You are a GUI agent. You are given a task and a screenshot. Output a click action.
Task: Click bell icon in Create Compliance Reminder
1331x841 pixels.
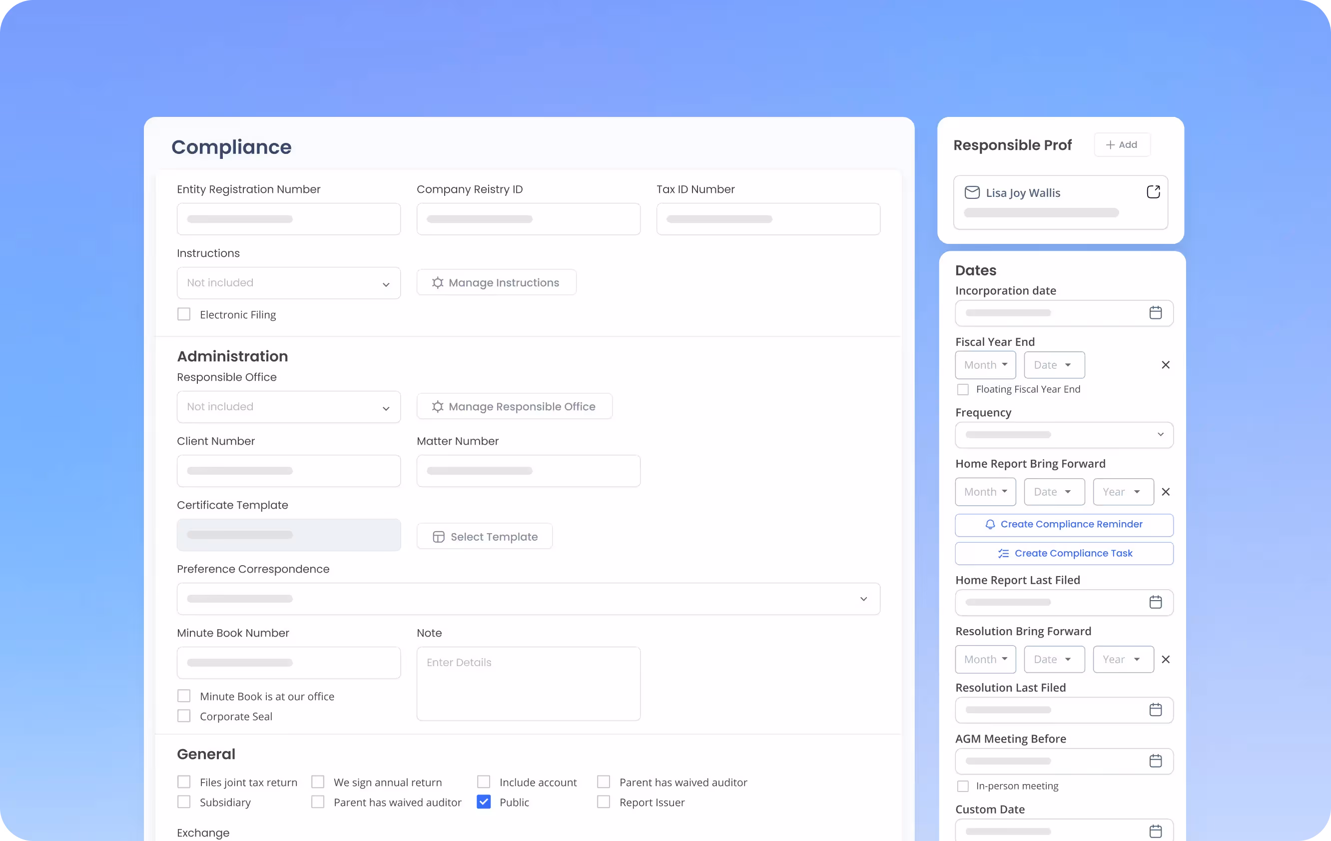coord(990,524)
